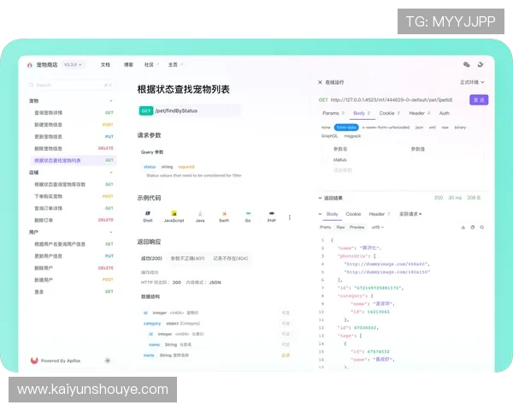Viewport: 513px width, 411px height.
Task: Collapse the 用户 sidebar group
Action: click(111, 232)
